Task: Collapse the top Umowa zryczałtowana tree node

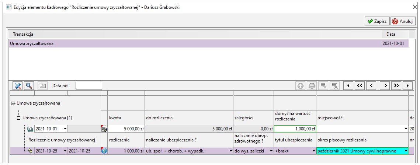Action: point(13,103)
